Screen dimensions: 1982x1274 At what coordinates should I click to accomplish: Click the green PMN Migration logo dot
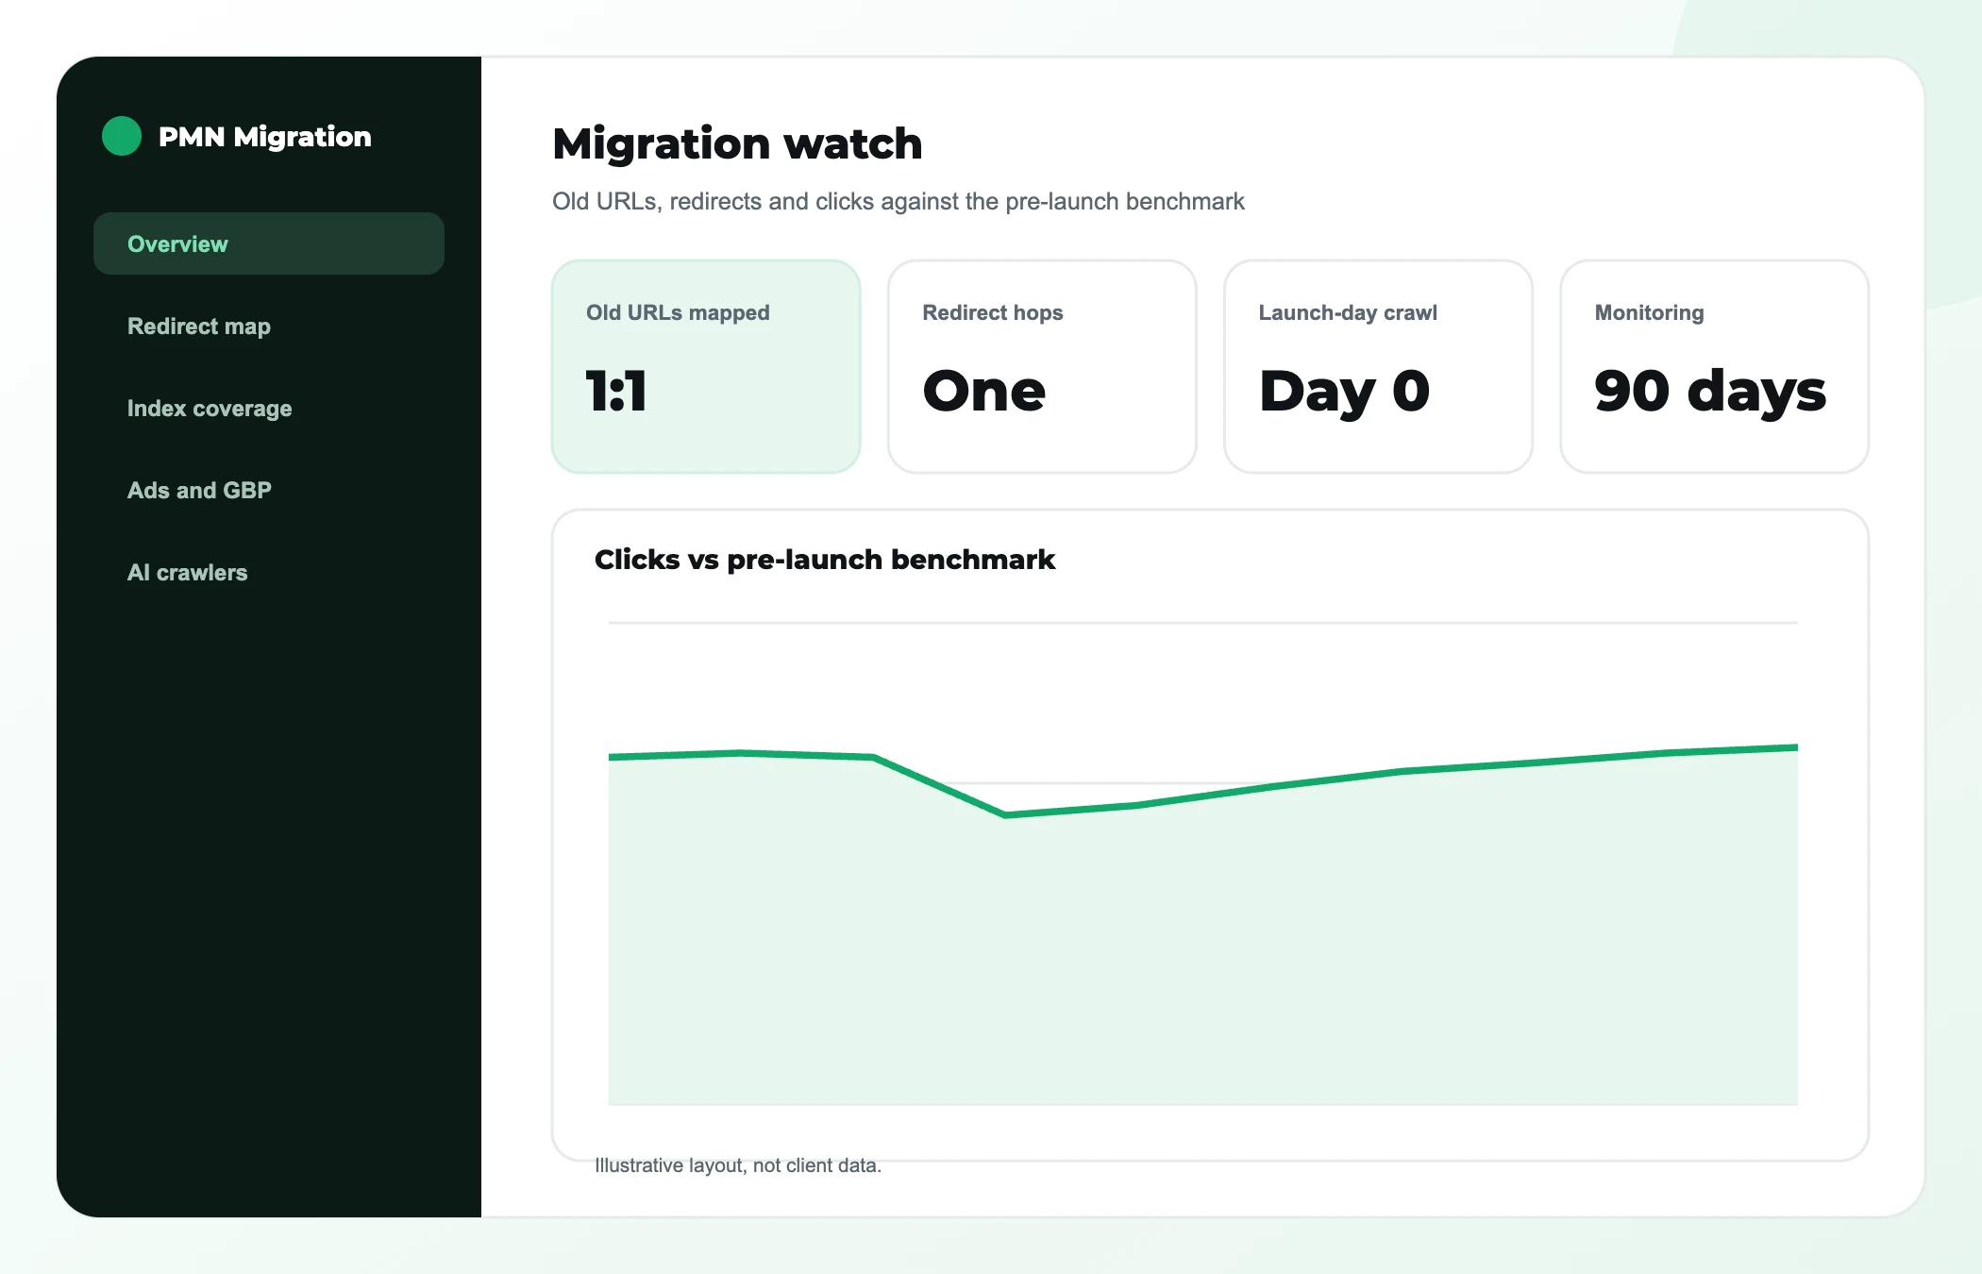(122, 136)
